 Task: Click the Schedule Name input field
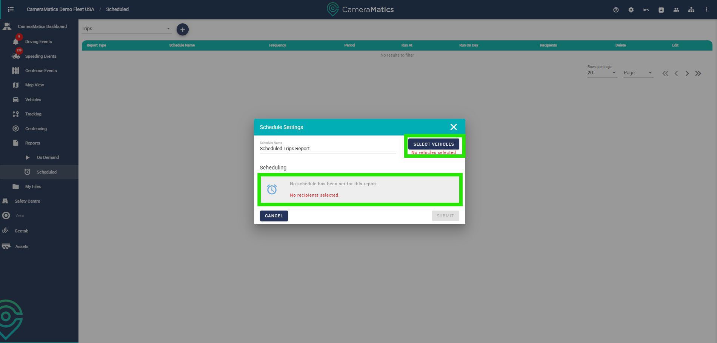327,149
